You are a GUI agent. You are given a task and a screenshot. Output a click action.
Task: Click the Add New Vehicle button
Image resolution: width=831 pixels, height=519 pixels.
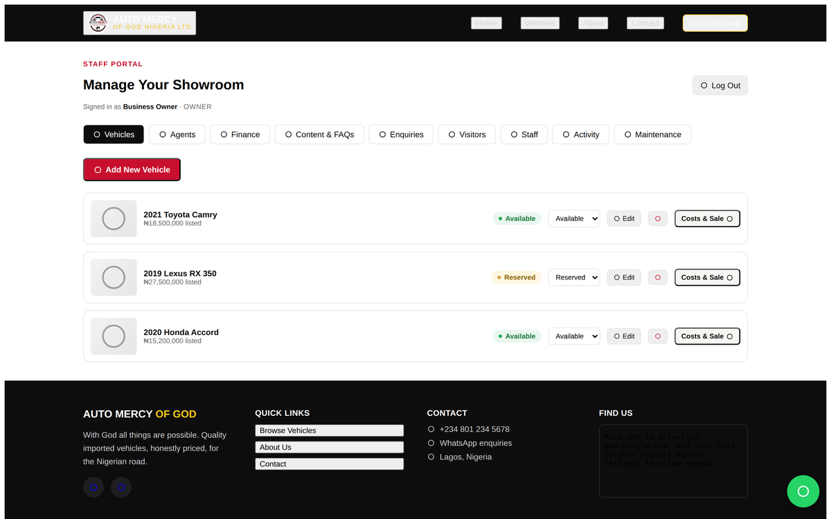132,170
